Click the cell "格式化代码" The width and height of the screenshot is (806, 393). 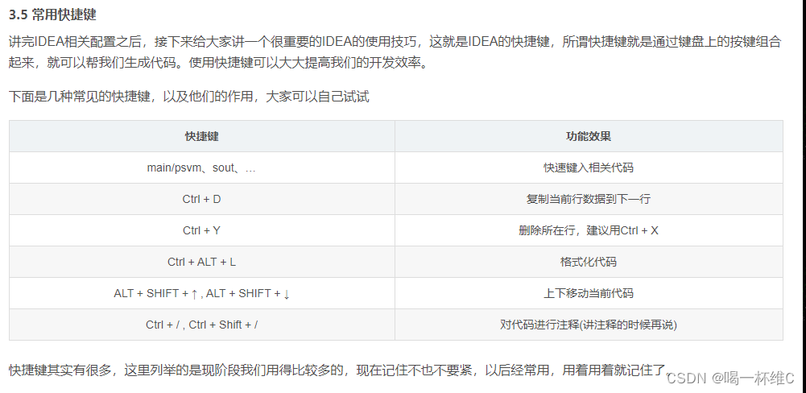[x=589, y=262]
